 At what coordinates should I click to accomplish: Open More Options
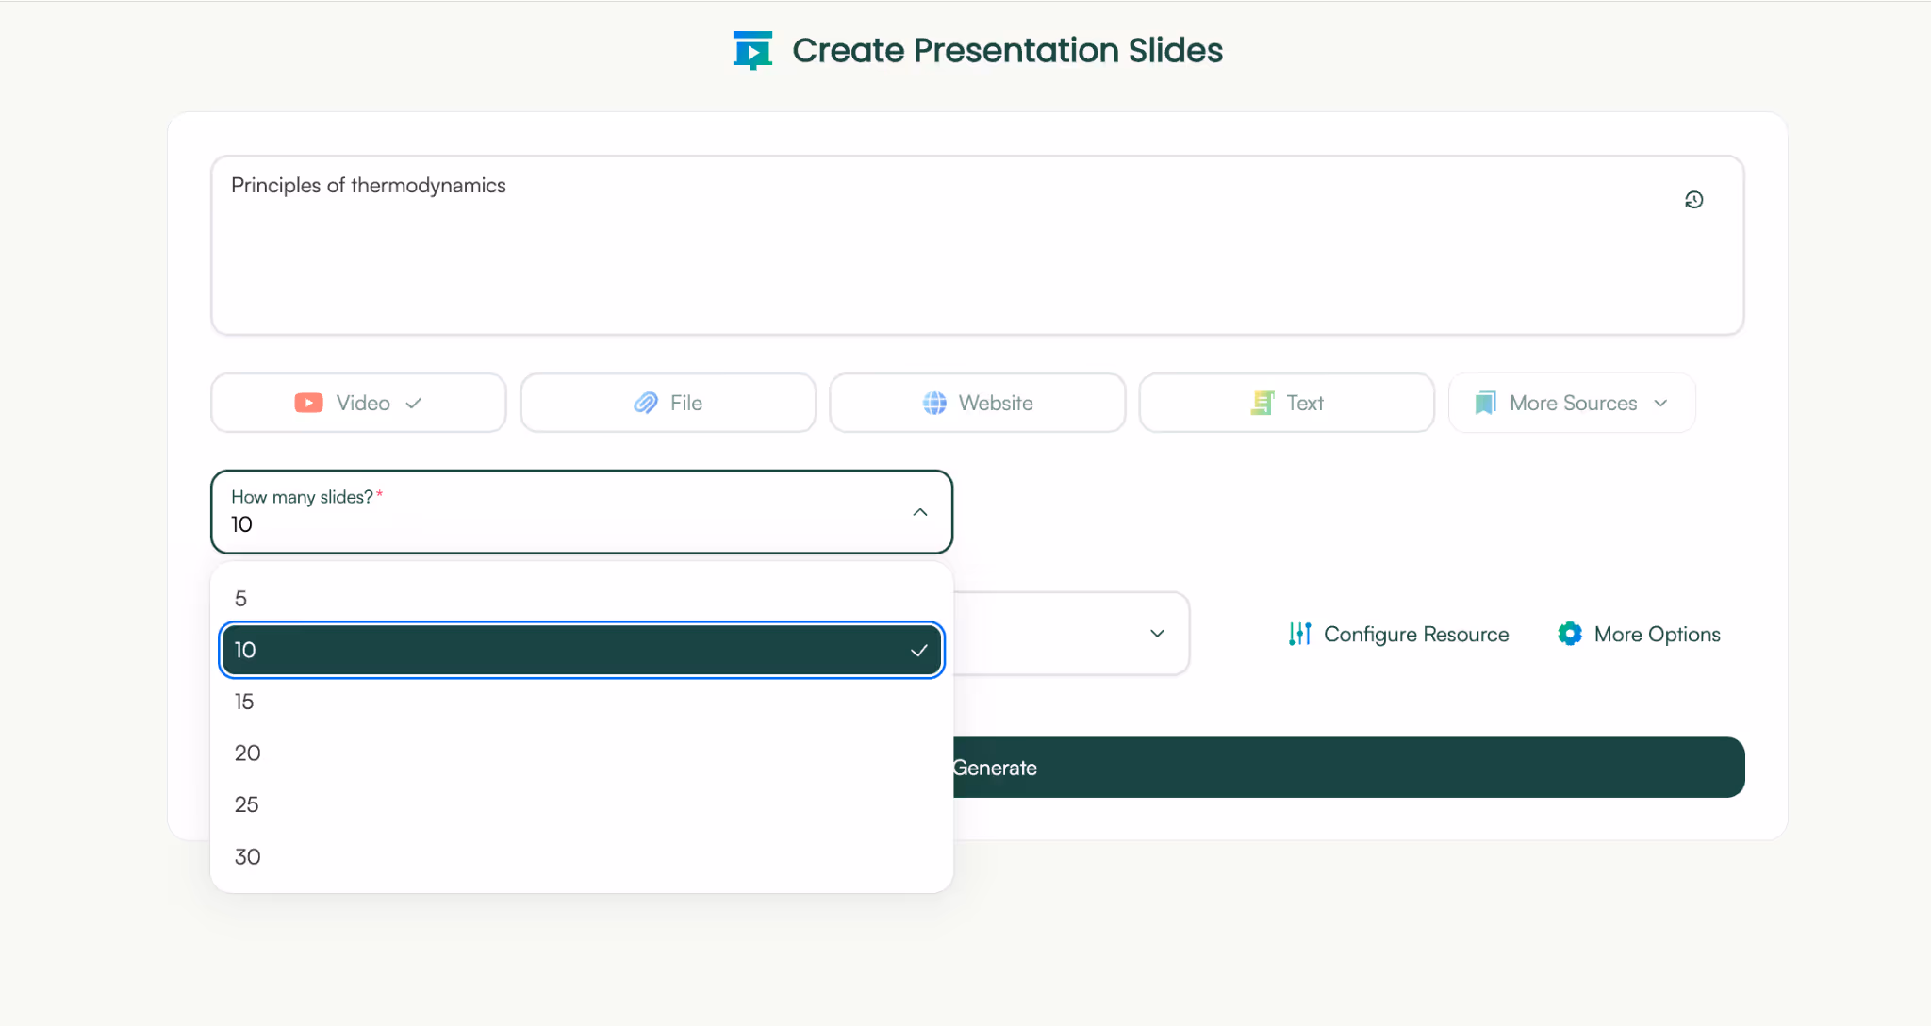point(1657,634)
